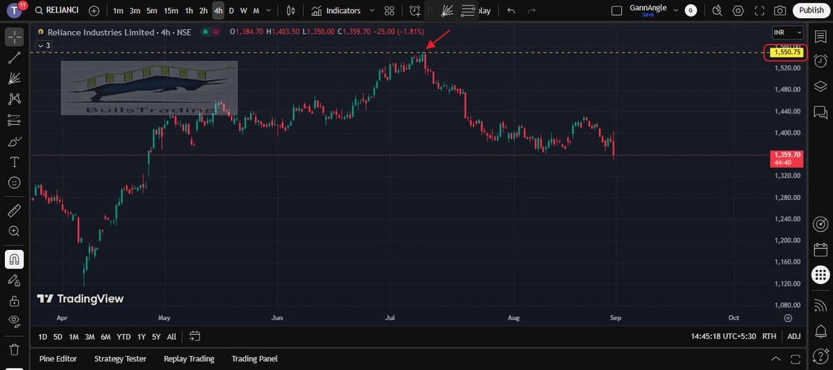
Task: Click the RELIANCE symbol search field
Action: pos(58,10)
